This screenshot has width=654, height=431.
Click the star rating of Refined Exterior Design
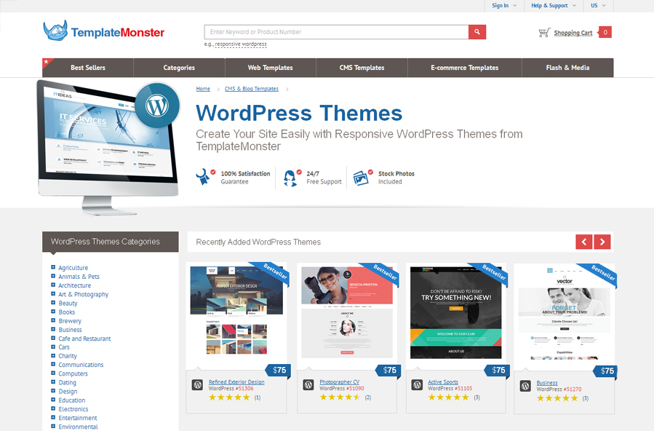[229, 398]
